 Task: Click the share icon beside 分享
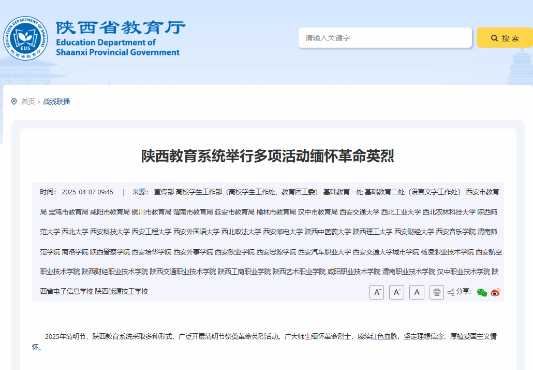pos(451,292)
